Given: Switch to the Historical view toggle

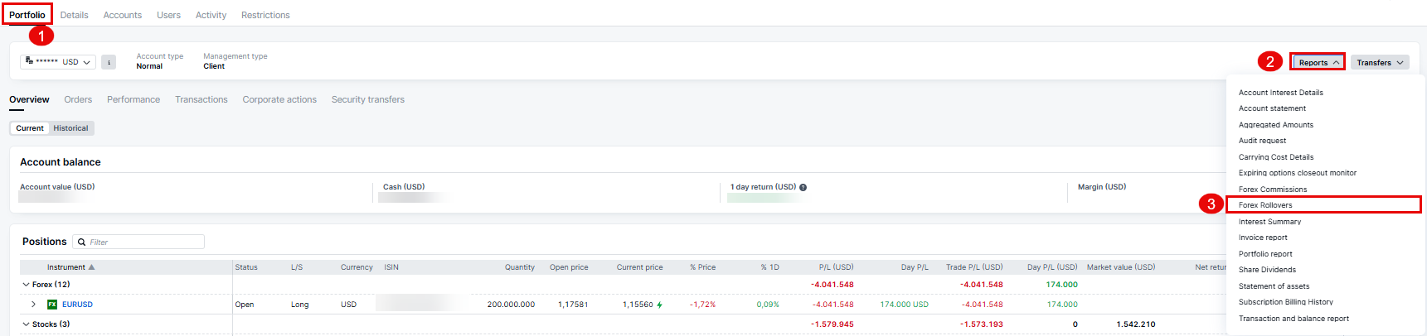Looking at the screenshot, I should pos(70,128).
